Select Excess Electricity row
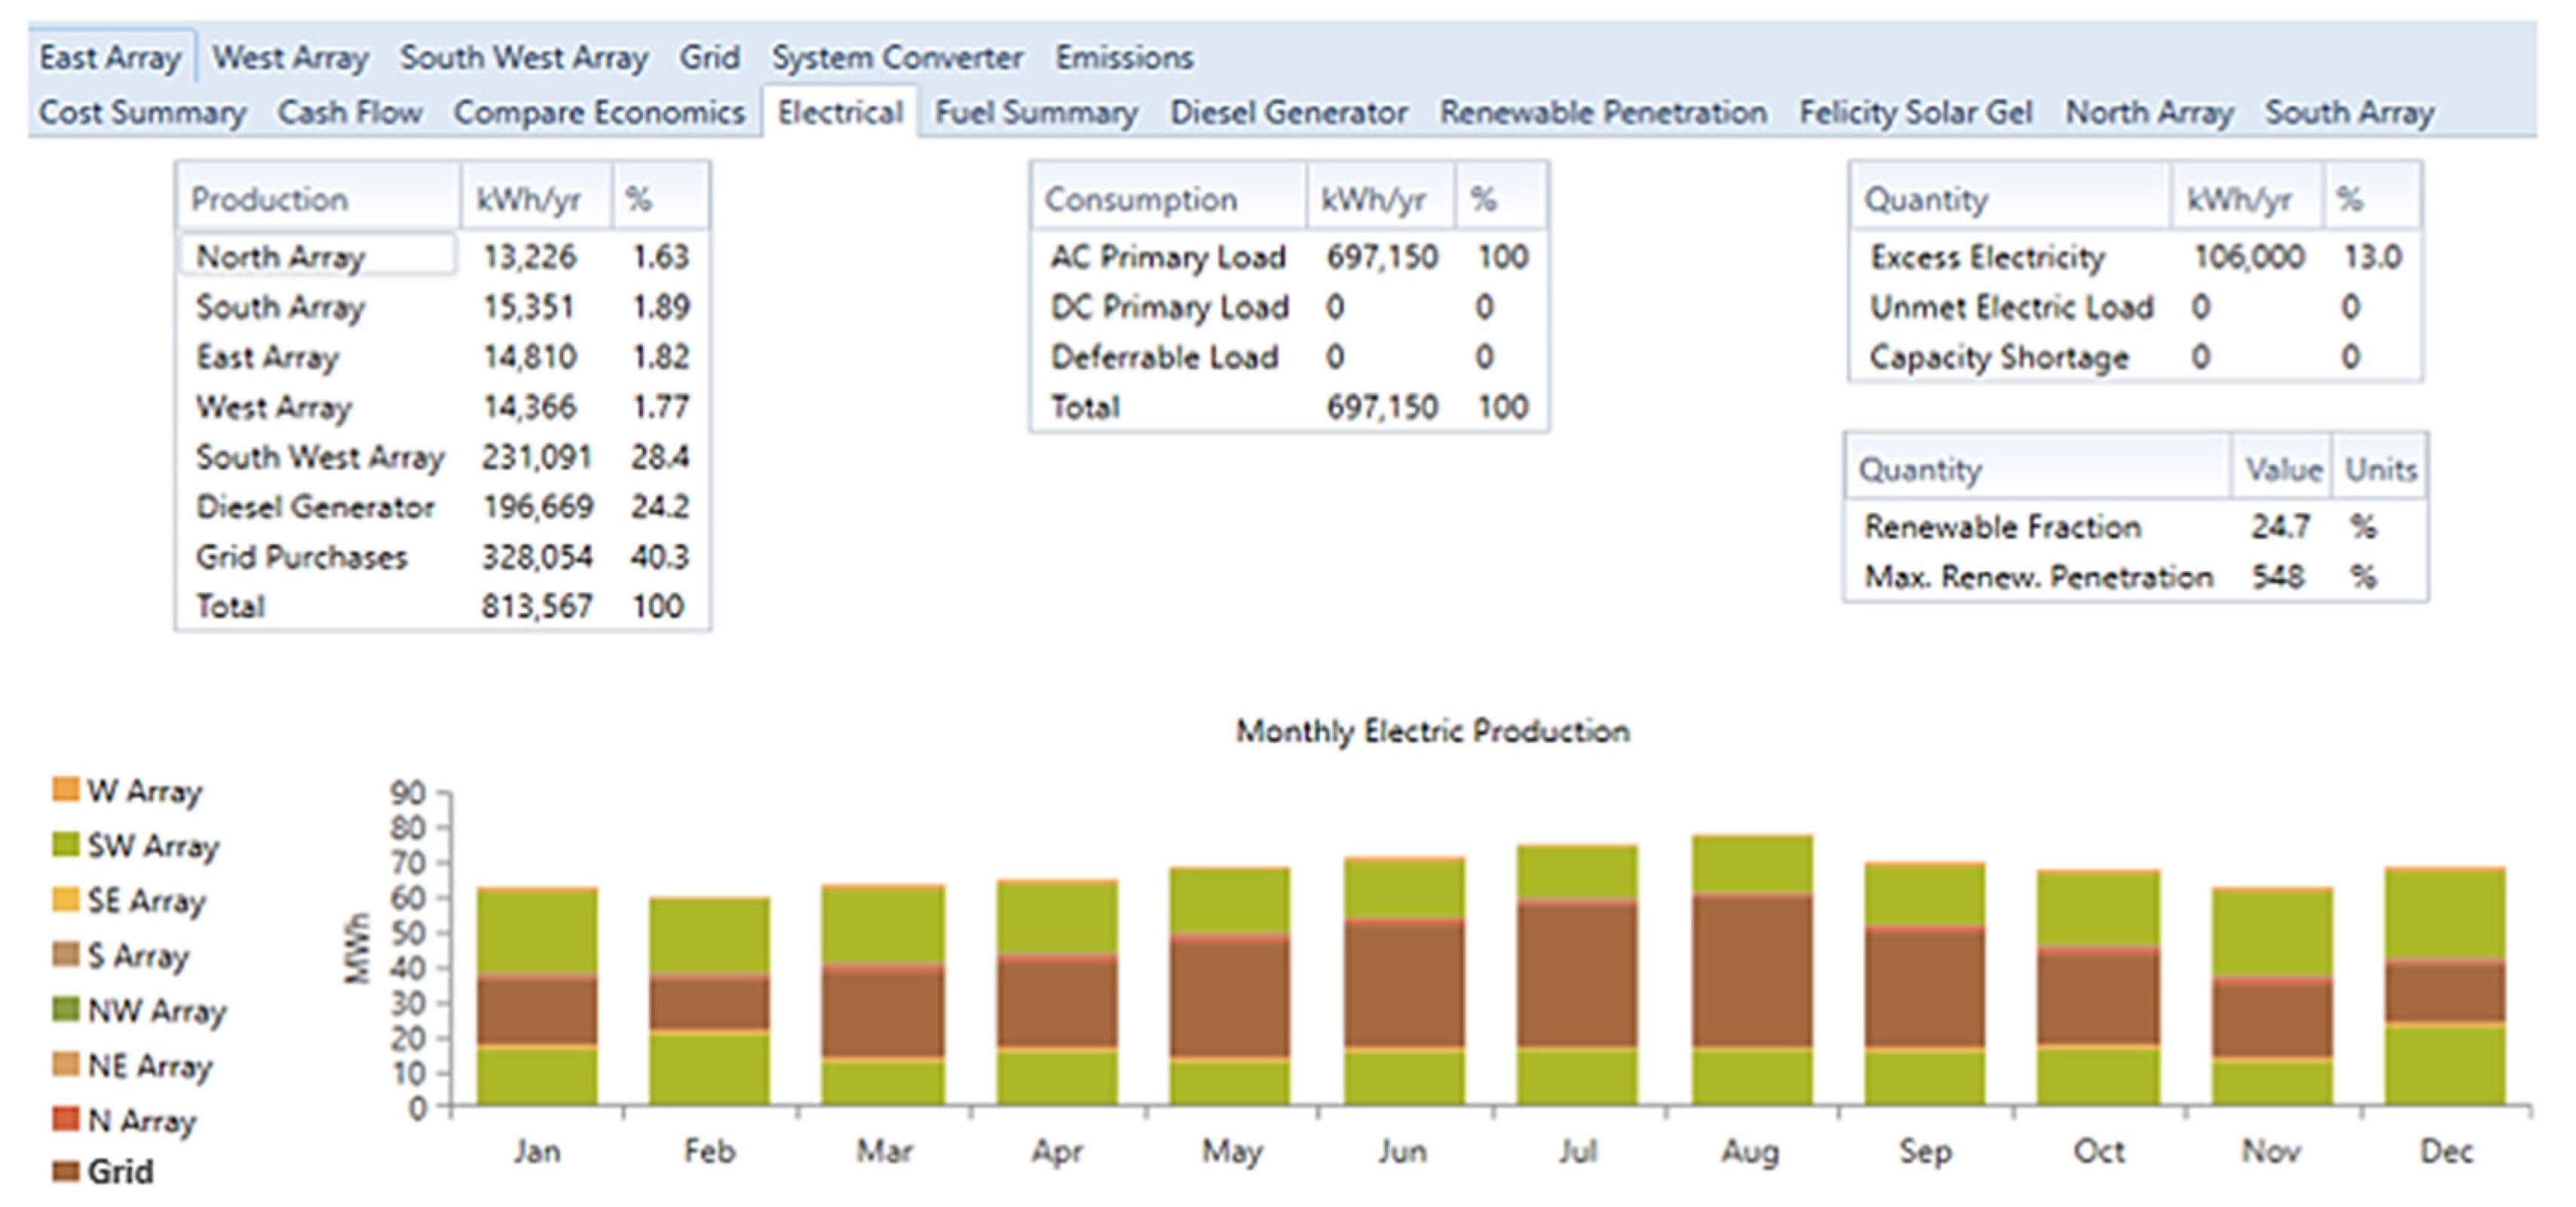This screenshot has height=1207, width=2576. (2135, 257)
